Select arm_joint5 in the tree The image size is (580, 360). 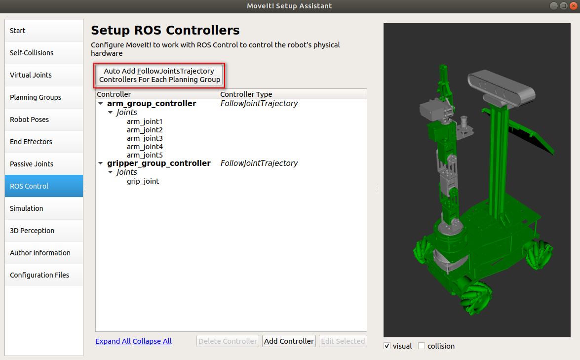click(145, 155)
